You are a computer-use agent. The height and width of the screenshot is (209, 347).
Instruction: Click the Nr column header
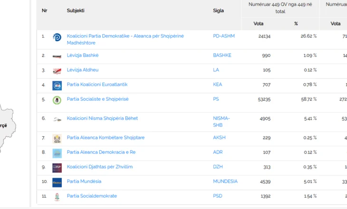45,10
